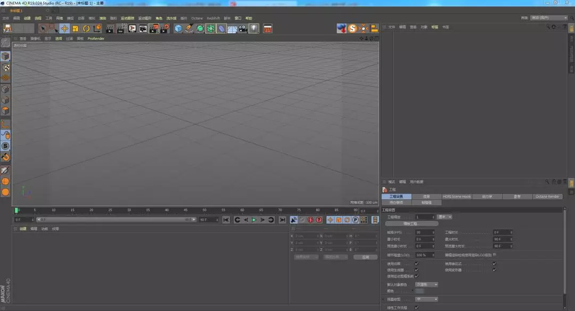Image resolution: width=575 pixels, height=311 pixels.
Task: Expand the view clipping row arrow
Action: pyautogui.click(x=383, y=299)
